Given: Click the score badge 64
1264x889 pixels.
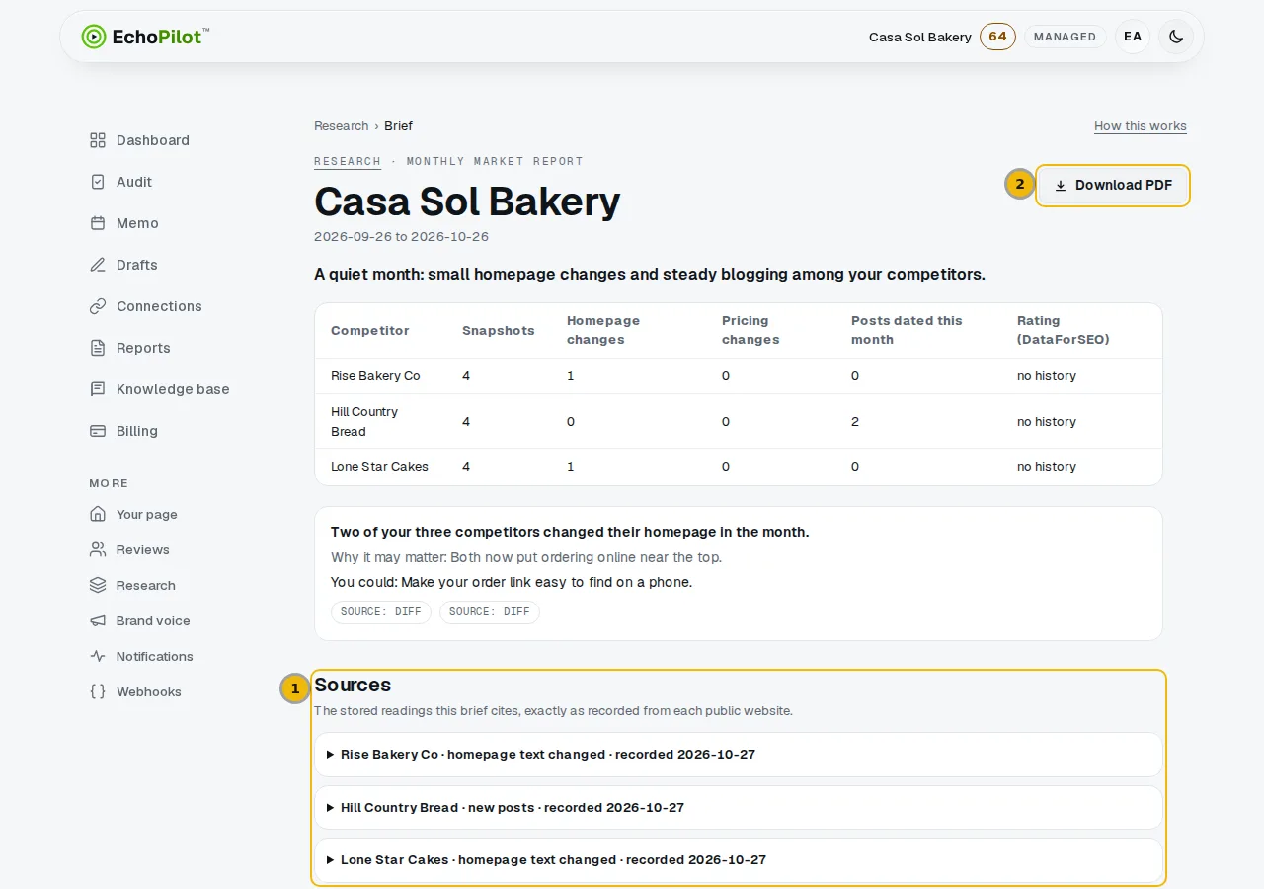Looking at the screenshot, I should [997, 37].
